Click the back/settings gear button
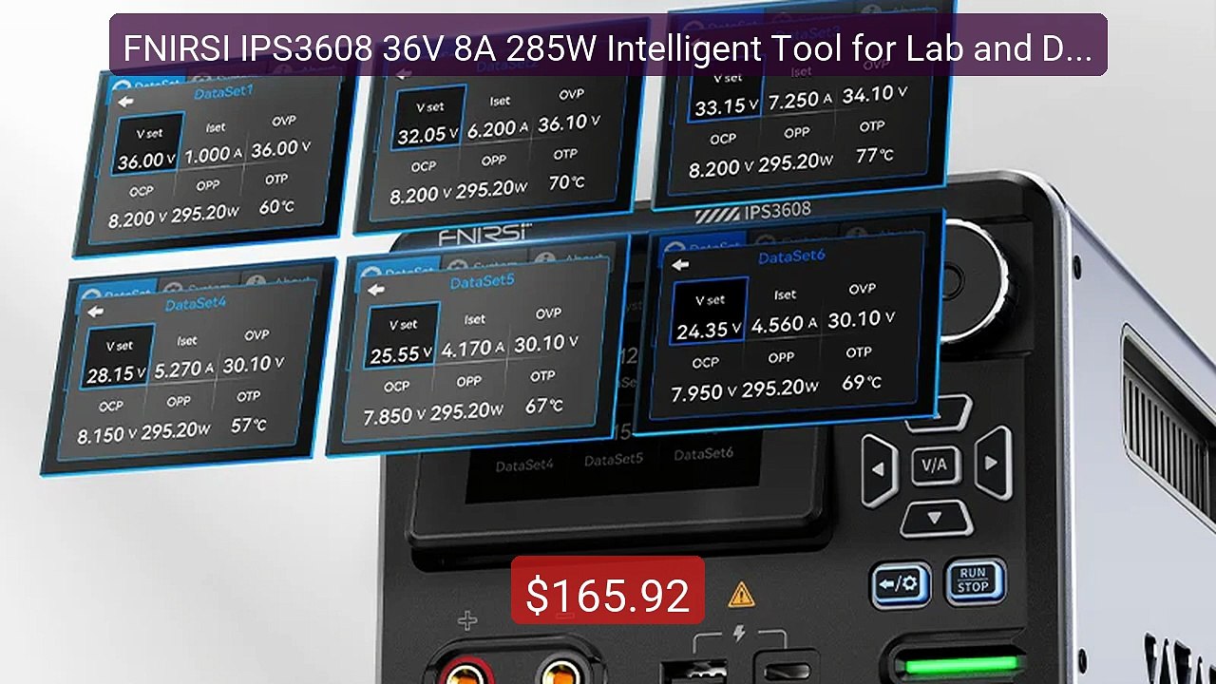Image resolution: width=1216 pixels, height=684 pixels. 899,583
